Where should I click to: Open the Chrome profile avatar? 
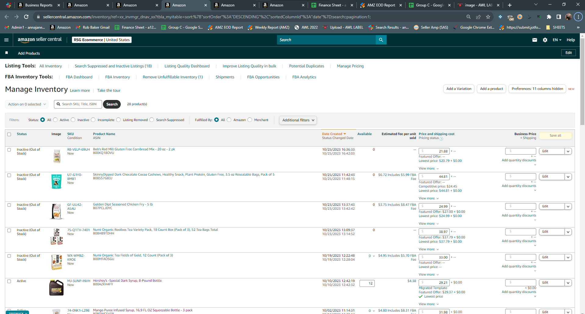coord(569,17)
